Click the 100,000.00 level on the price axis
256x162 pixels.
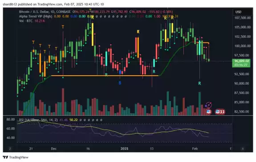click(243, 46)
